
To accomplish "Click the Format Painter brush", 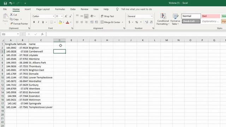I will [11, 24].
